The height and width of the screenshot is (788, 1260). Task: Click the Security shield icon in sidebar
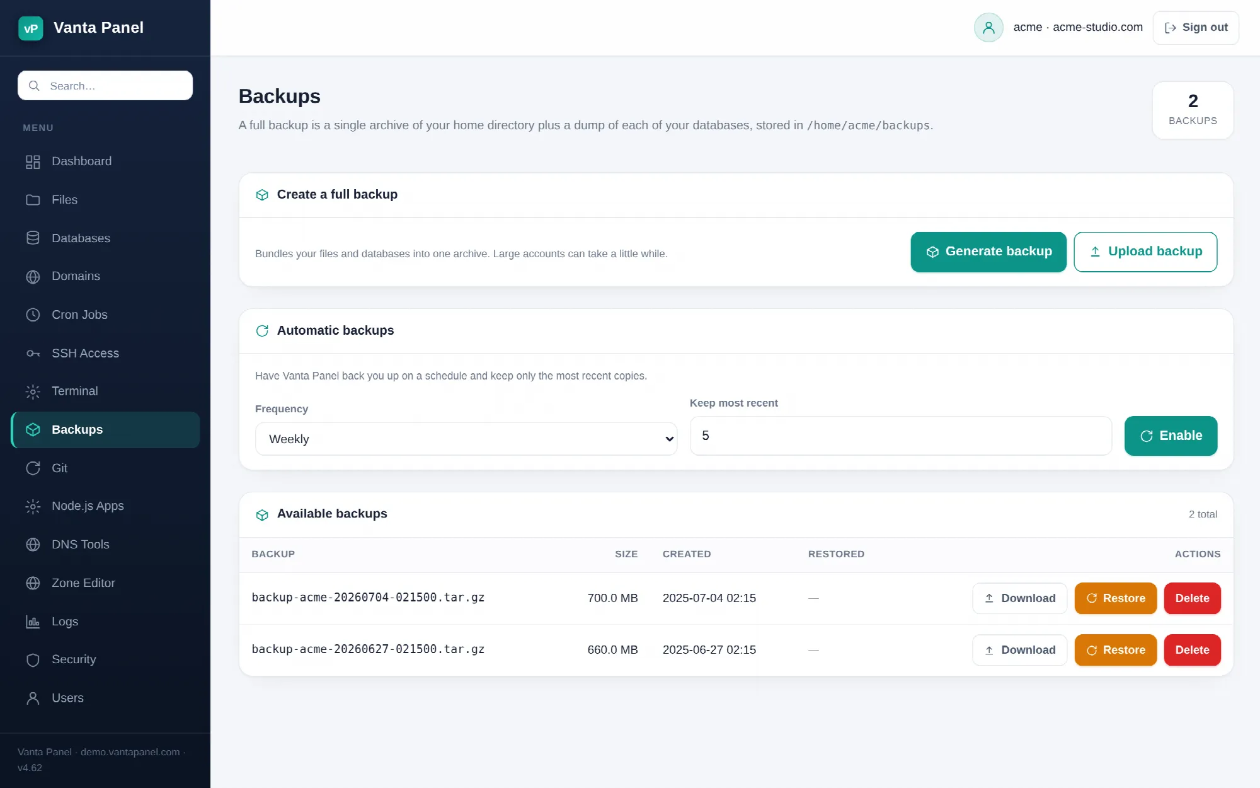[x=33, y=660]
